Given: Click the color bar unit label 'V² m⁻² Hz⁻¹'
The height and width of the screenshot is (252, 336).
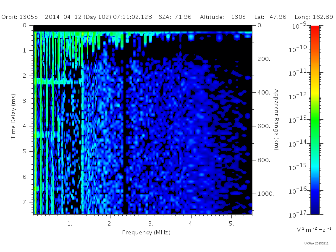Looking at the screenshot, I should click(x=314, y=230).
